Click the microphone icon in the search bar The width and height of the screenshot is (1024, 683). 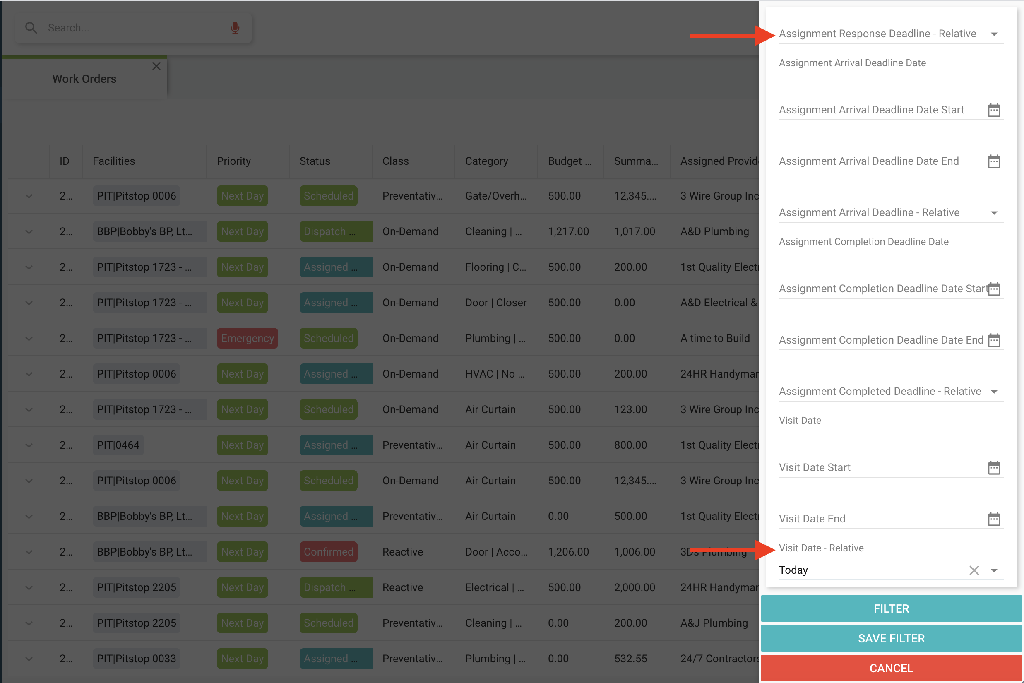(235, 27)
